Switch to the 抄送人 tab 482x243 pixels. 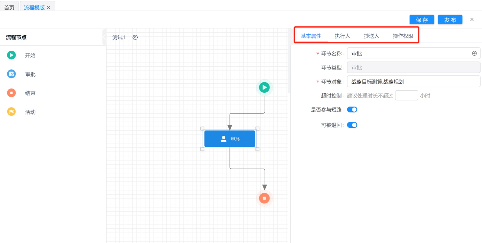point(371,36)
